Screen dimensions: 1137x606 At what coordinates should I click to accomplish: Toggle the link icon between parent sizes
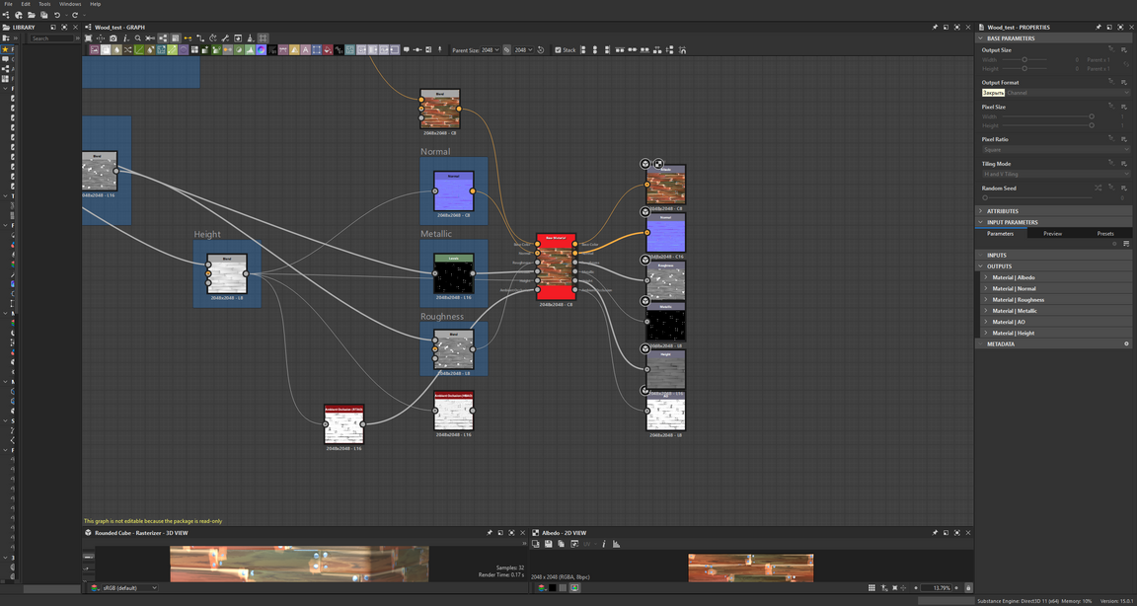[507, 49]
